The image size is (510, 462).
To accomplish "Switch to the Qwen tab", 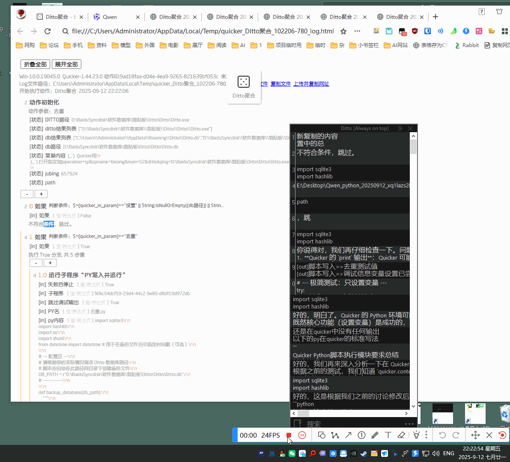I will click(115, 17).
